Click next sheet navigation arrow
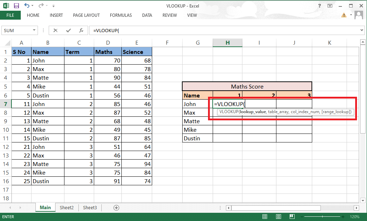367x221 pixels. (x=20, y=207)
